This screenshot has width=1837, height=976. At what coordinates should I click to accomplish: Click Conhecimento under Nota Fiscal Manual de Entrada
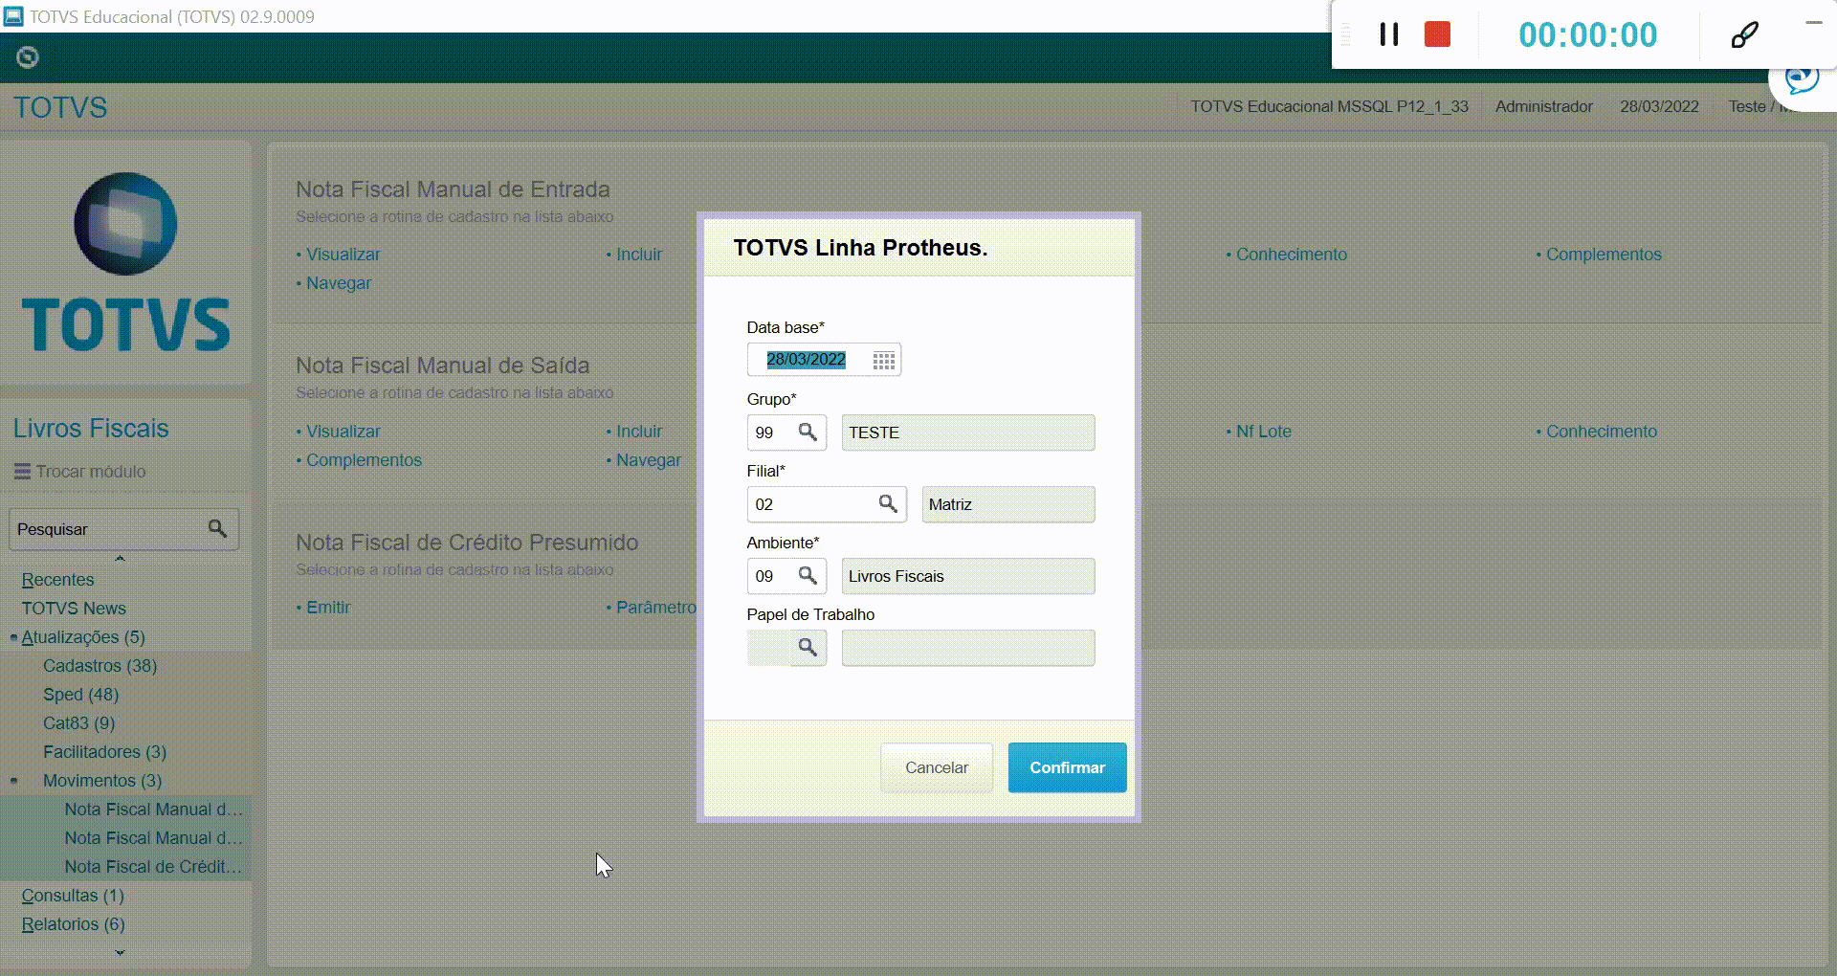tap(1292, 255)
